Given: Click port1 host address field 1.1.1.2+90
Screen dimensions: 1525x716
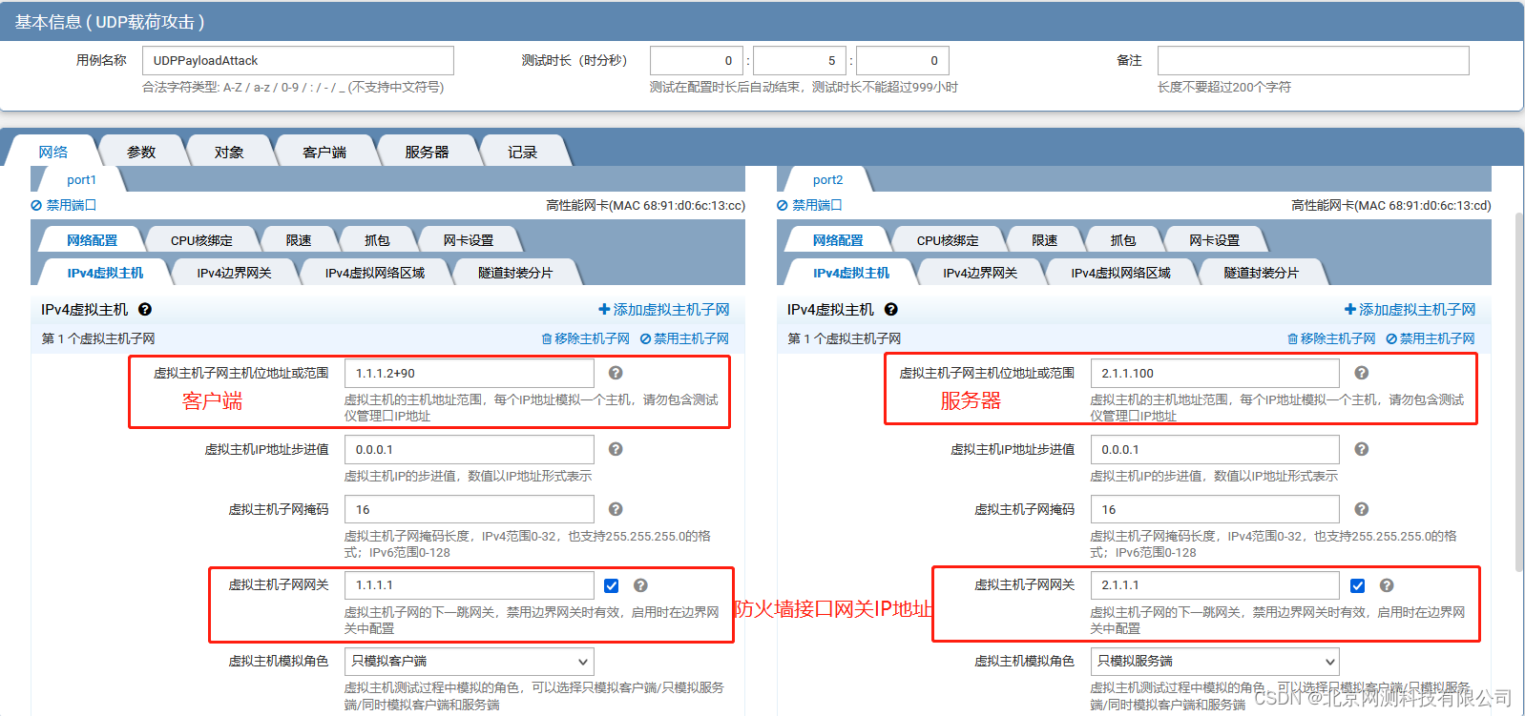Looking at the screenshot, I should click(470, 373).
